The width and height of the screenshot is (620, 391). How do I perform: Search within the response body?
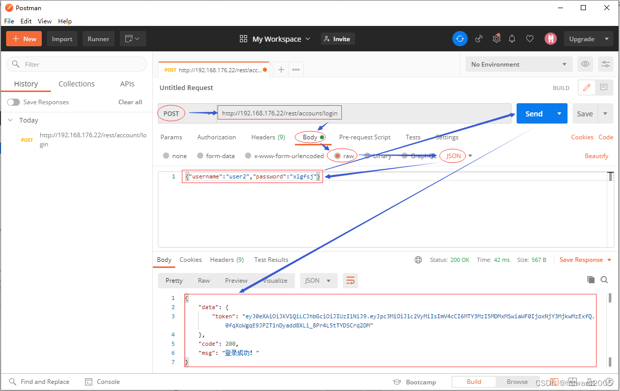tap(604, 280)
